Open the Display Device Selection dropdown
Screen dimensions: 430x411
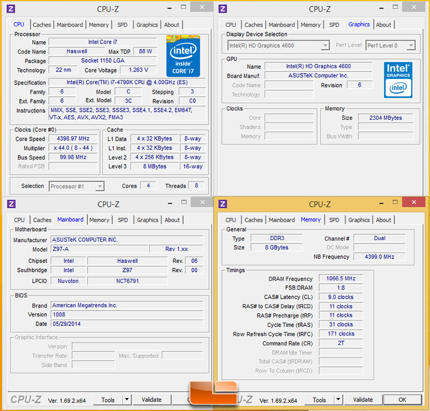(x=325, y=45)
